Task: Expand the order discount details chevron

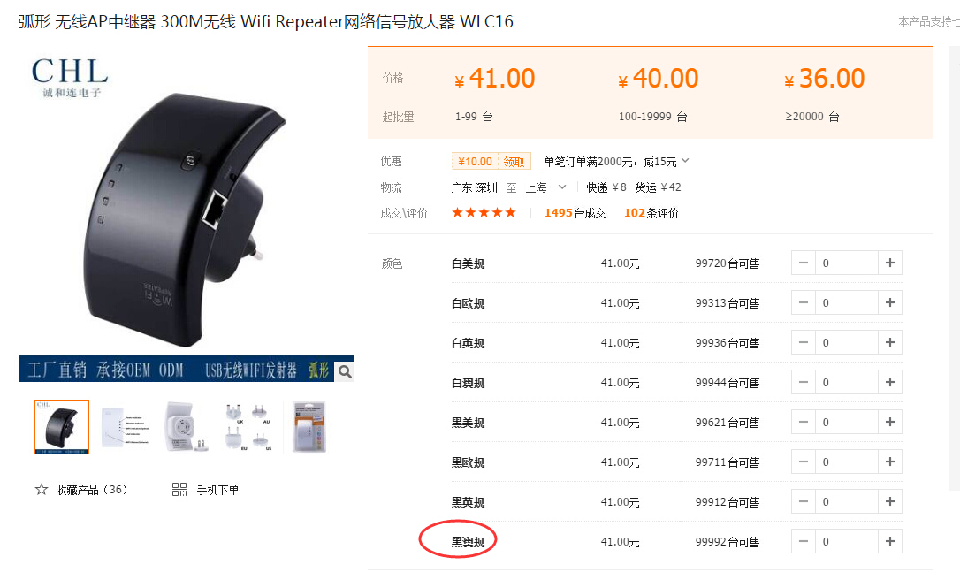Action: pyautogui.click(x=685, y=161)
